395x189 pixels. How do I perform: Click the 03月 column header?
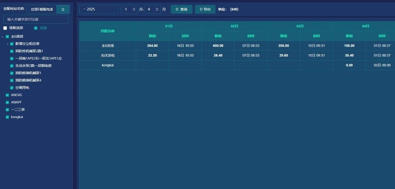point(300,26)
